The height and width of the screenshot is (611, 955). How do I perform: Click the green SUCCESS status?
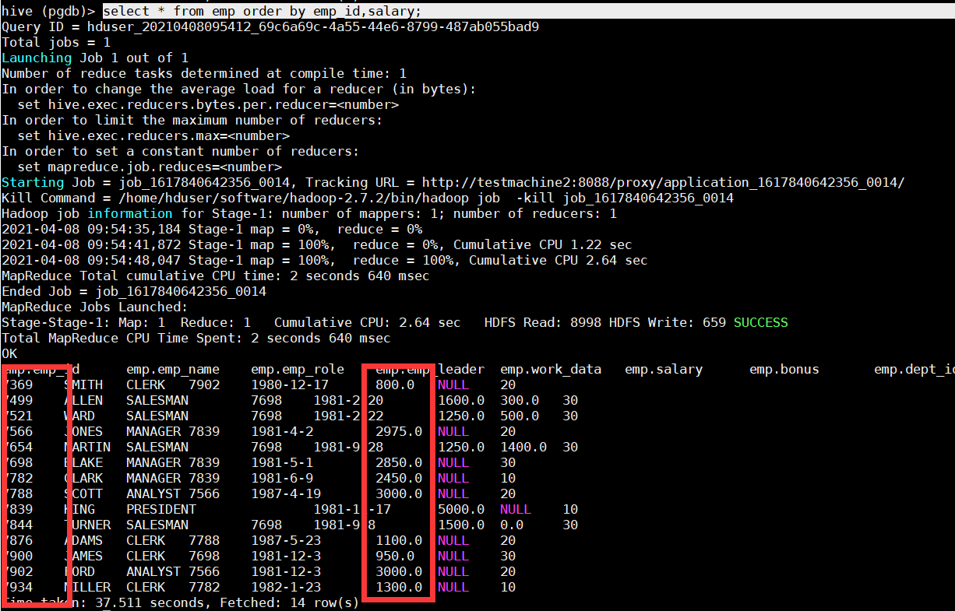761,322
